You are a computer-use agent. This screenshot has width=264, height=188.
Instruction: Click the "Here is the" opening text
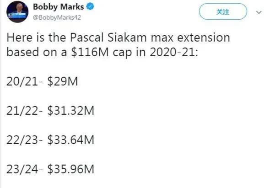[x=36, y=38]
